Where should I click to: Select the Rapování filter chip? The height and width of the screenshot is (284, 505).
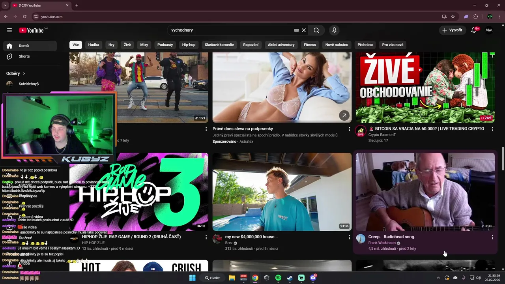(251, 45)
